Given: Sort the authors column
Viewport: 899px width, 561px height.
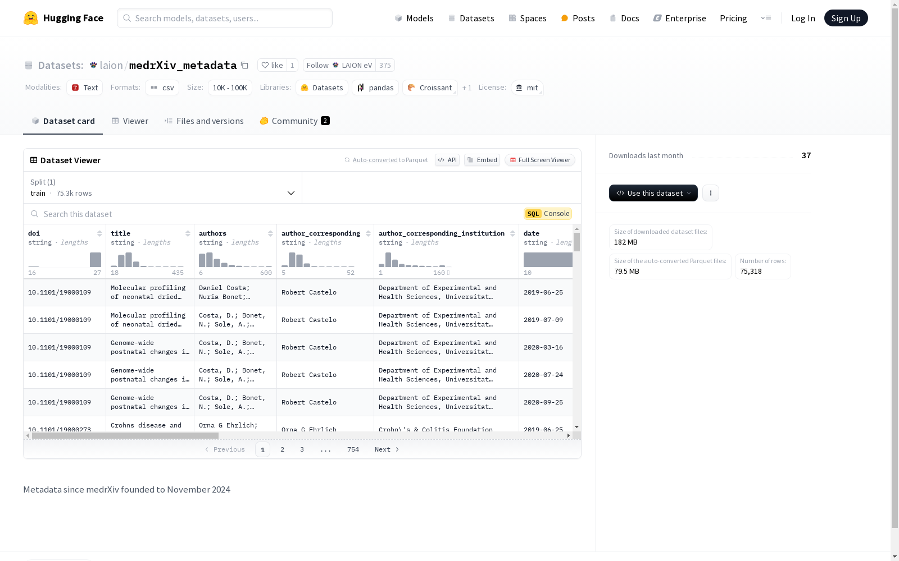Looking at the screenshot, I should 270,233.
